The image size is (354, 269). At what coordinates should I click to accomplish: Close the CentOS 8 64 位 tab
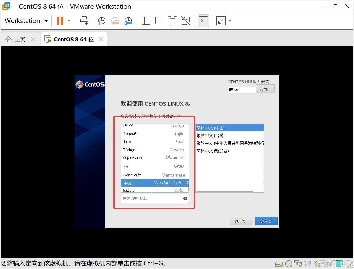click(101, 39)
